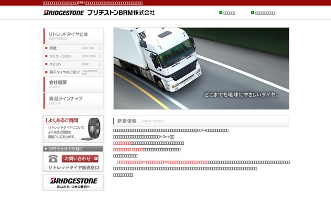The height and width of the screenshot is (221, 331).
Task: Click the chevron arrow on the SOLUTION row
Action: [x=100, y=56]
